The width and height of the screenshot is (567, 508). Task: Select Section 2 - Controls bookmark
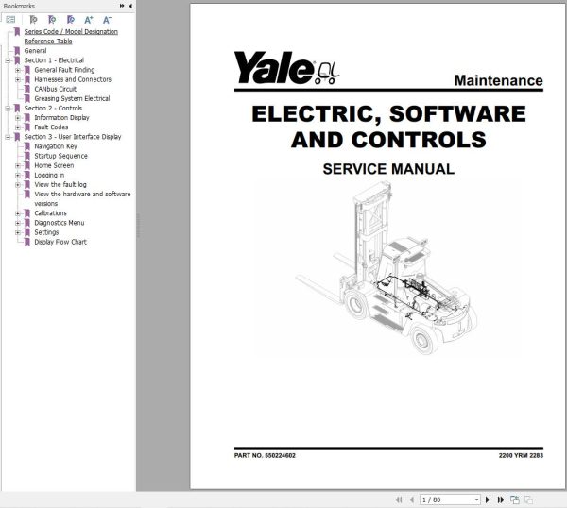53,108
